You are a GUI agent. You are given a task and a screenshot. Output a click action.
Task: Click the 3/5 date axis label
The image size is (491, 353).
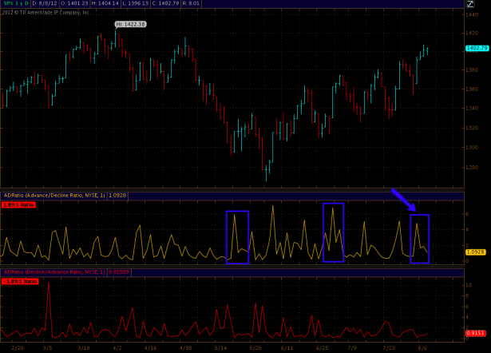click(48, 348)
